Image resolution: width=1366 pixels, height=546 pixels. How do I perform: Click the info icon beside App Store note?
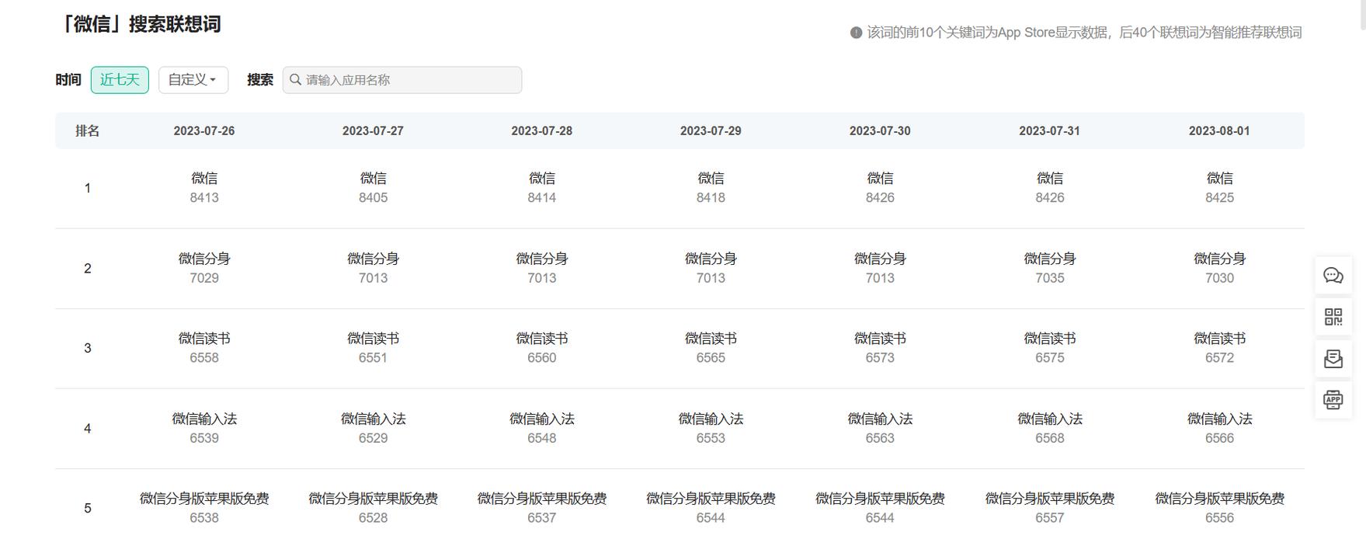856,33
